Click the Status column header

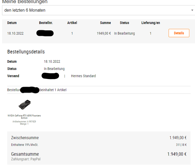pyautogui.click(x=124, y=23)
